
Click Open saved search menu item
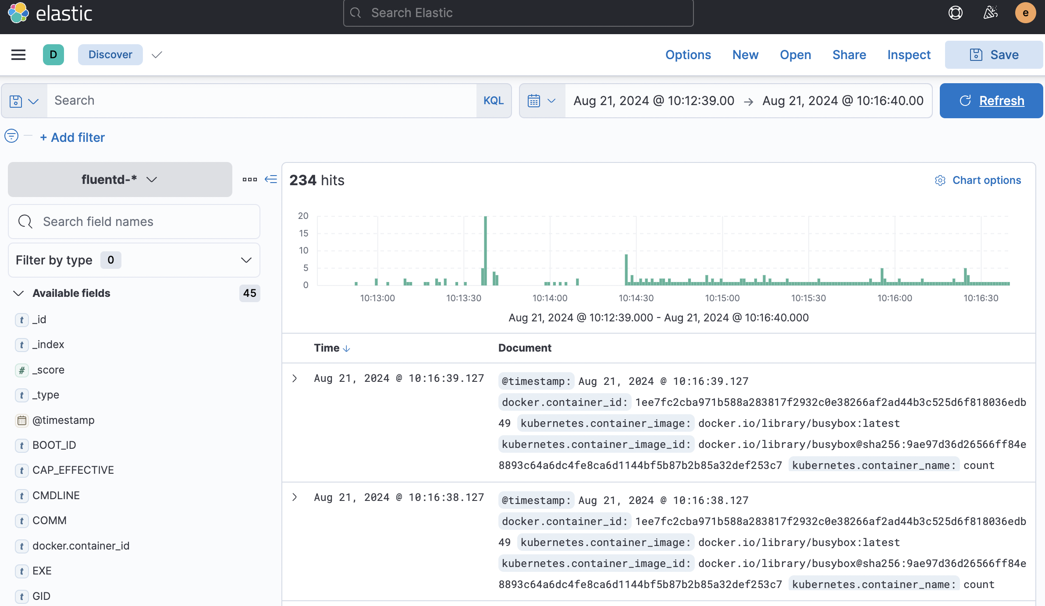796,55
